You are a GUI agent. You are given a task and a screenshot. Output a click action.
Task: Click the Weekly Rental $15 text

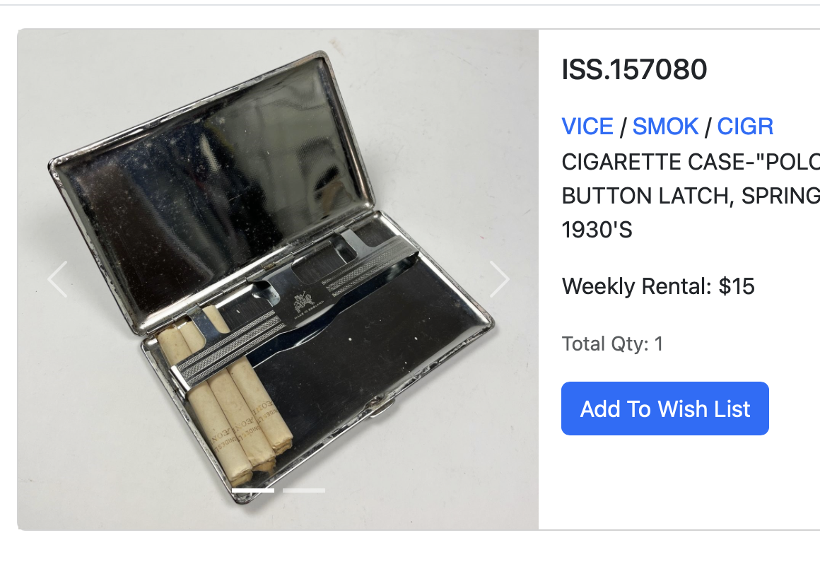(x=658, y=286)
